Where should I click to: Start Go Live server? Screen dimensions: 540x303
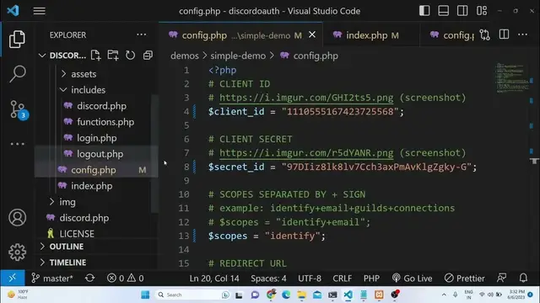tap(412, 278)
